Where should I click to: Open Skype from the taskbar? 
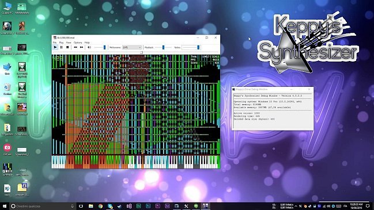[x=110, y=206]
